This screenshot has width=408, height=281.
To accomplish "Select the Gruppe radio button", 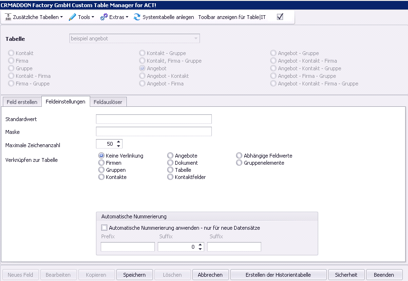I will click(11, 68).
